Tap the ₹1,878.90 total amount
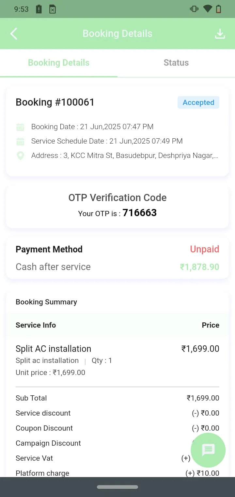This screenshot has width=235, height=497. click(199, 267)
